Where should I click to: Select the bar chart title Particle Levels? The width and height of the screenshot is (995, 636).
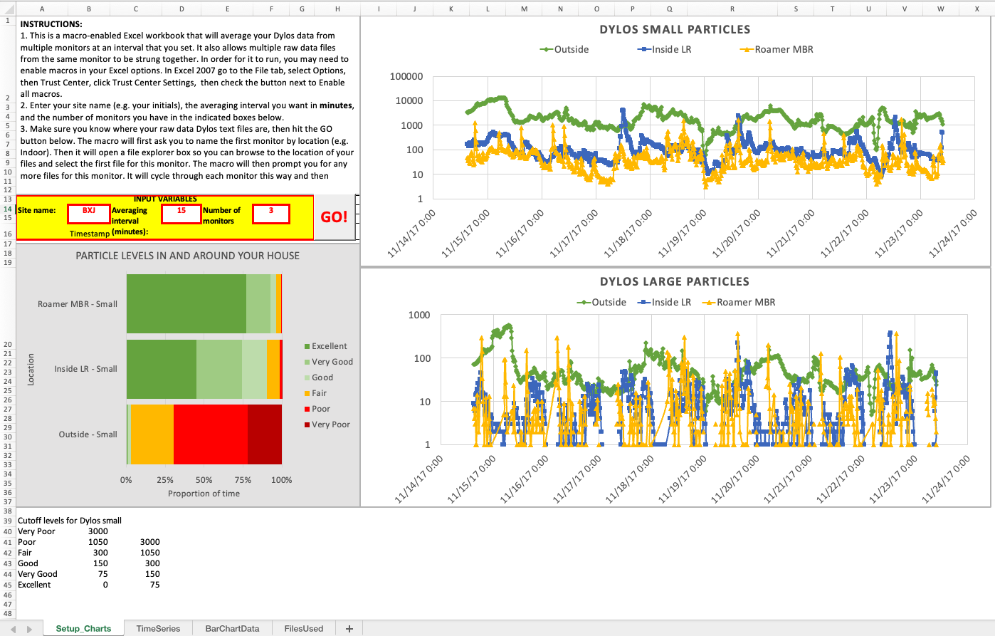pyautogui.click(x=188, y=256)
